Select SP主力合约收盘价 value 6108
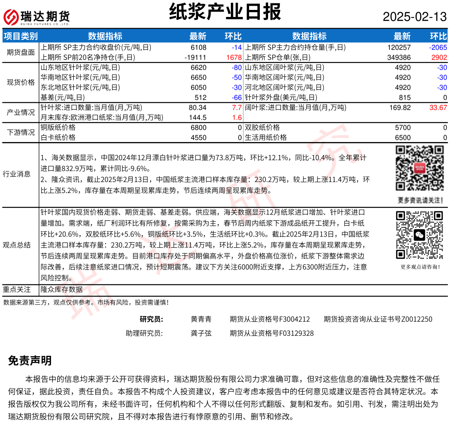Image resolution: width=450 pixels, height=422 pixels. pyautogui.click(x=198, y=47)
